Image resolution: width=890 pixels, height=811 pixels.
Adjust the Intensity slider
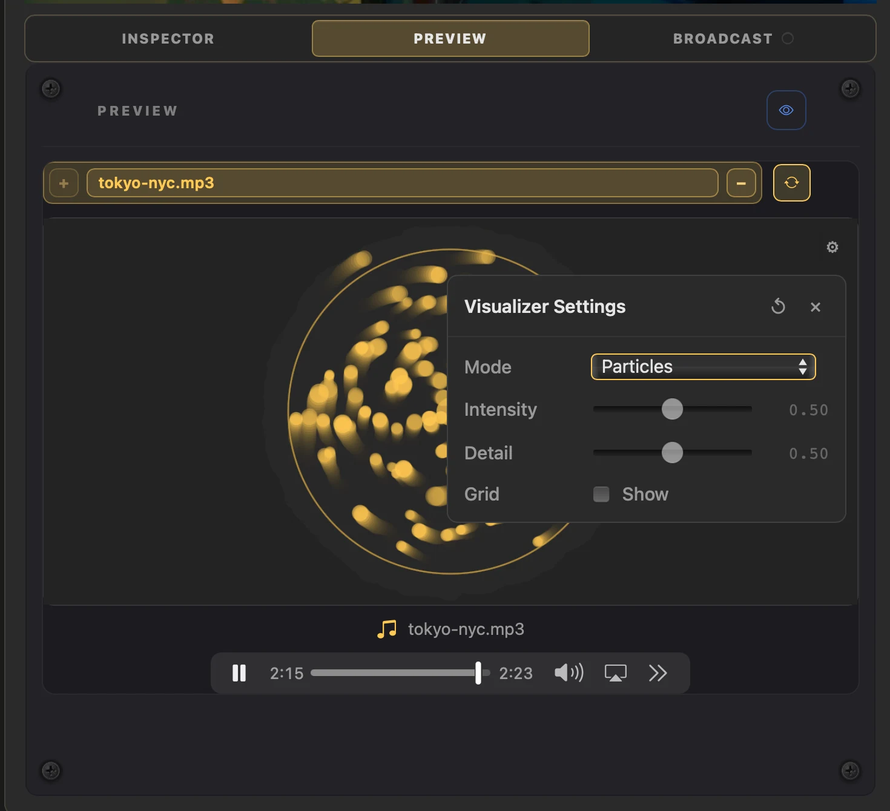(672, 409)
